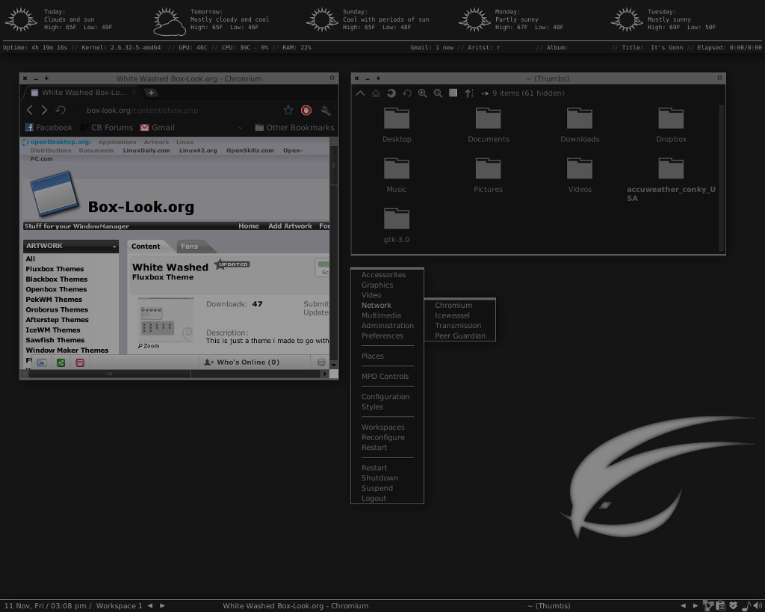The width and height of the screenshot is (765, 612).
Task: Open the gear settings in page bottom bar
Action: [321, 362]
